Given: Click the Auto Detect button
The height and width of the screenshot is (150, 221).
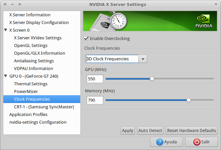Looking at the screenshot, I should click(x=150, y=131).
